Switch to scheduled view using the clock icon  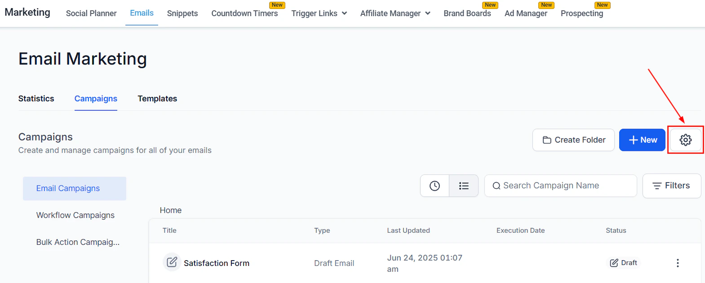click(434, 185)
